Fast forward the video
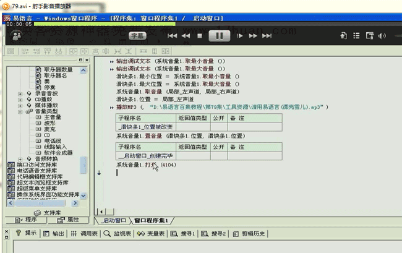Screen dimensions: 402x253 [x=253, y=36]
